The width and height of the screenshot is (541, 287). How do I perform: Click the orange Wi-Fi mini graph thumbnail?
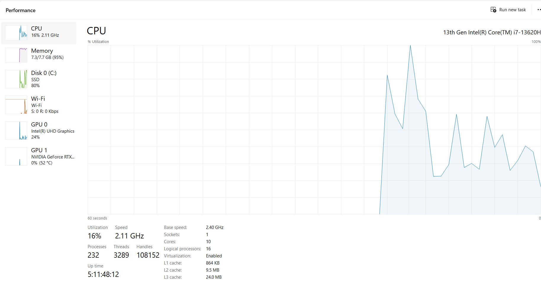tap(16, 105)
